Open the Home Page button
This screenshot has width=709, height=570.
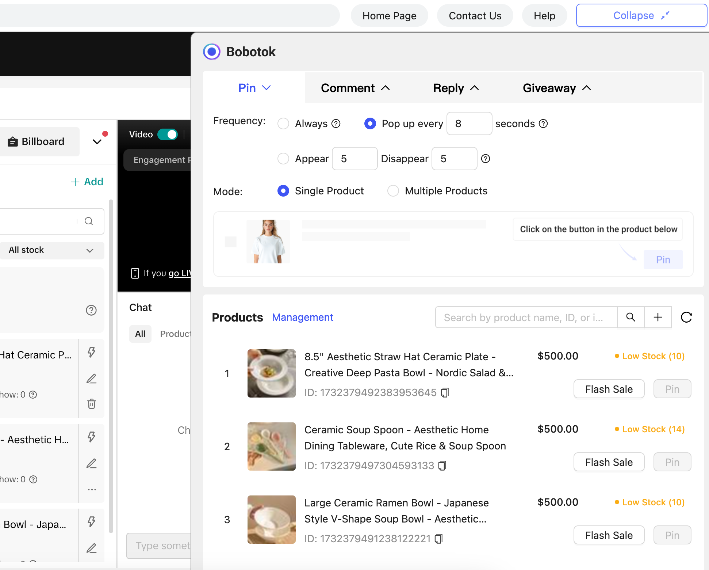pyautogui.click(x=389, y=16)
